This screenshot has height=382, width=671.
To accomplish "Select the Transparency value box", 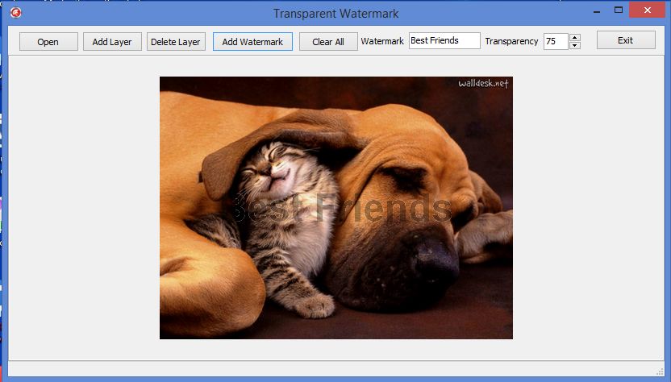I will coord(556,41).
